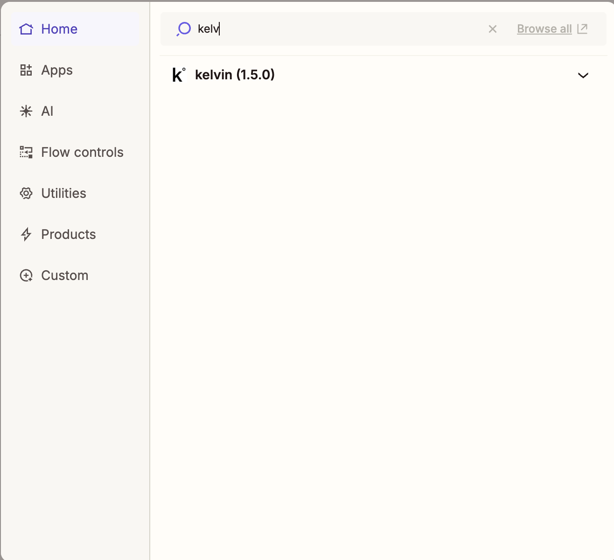
Task: Expand the kelvin (1.5.0) chevron
Action: click(583, 75)
